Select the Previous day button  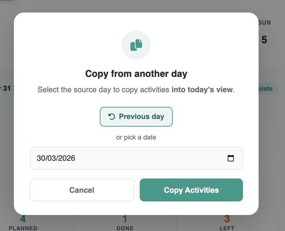tap(136, 117)
